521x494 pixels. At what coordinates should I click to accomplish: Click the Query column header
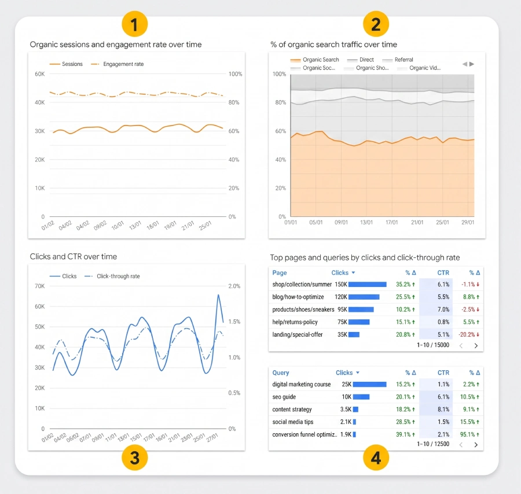click(x=281, y=373)
